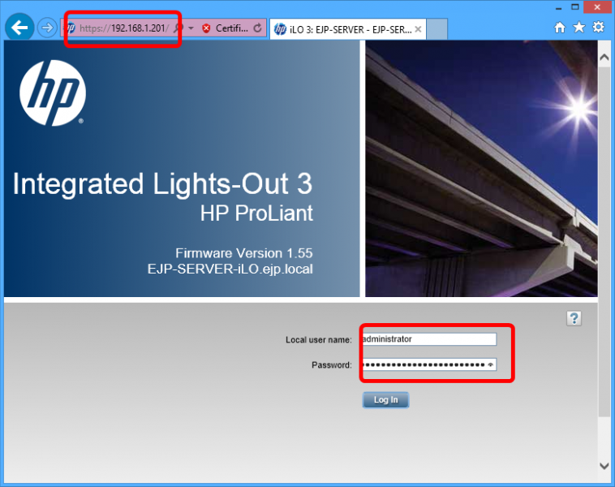Click the vertical scrollbar thumb
615x487 pixels.
tap(604, 241)
